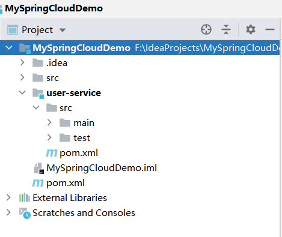Expand the .idea folder chevron
This screenshot has height=237, width=282.
(22, 62)
